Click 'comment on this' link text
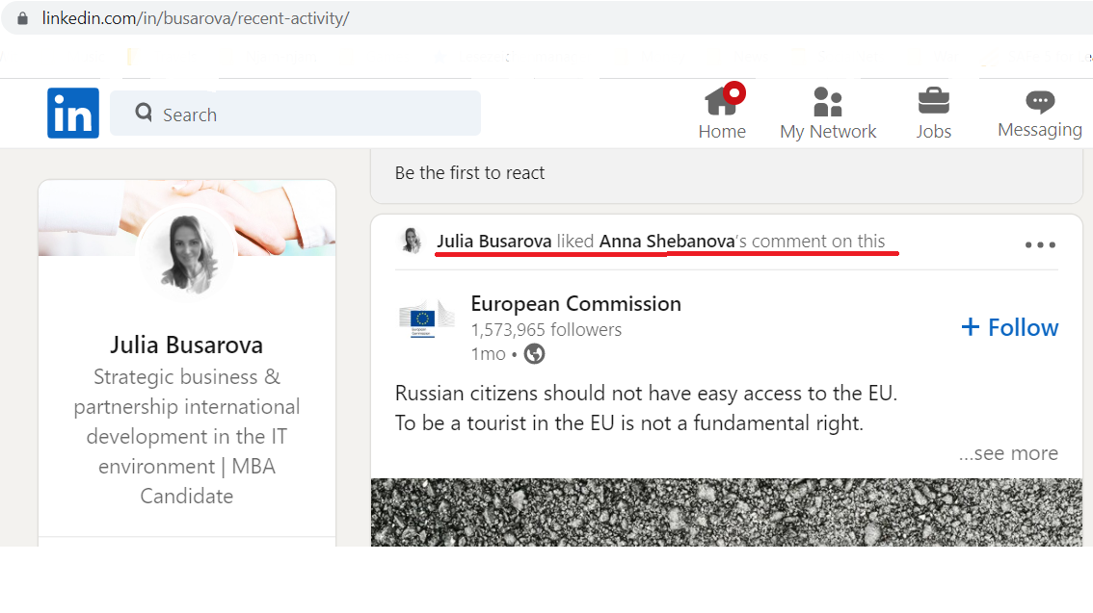 coord(818,241)
